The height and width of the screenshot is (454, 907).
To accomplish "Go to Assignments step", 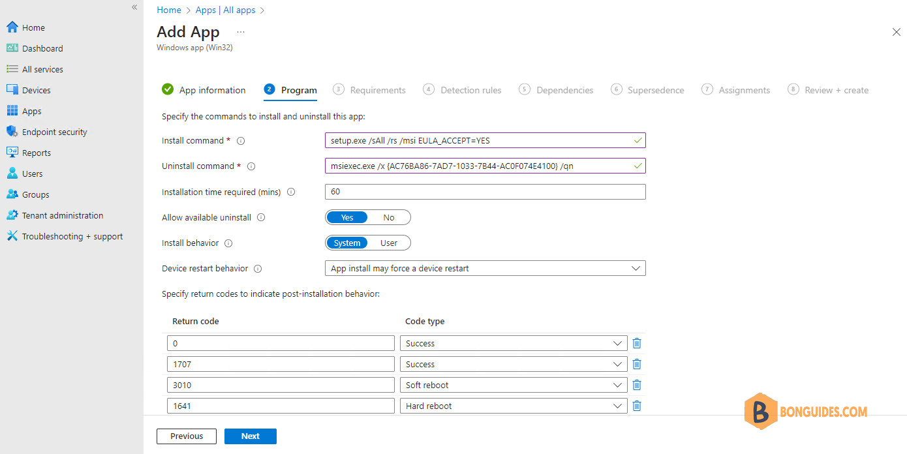I will click(736, 90).
